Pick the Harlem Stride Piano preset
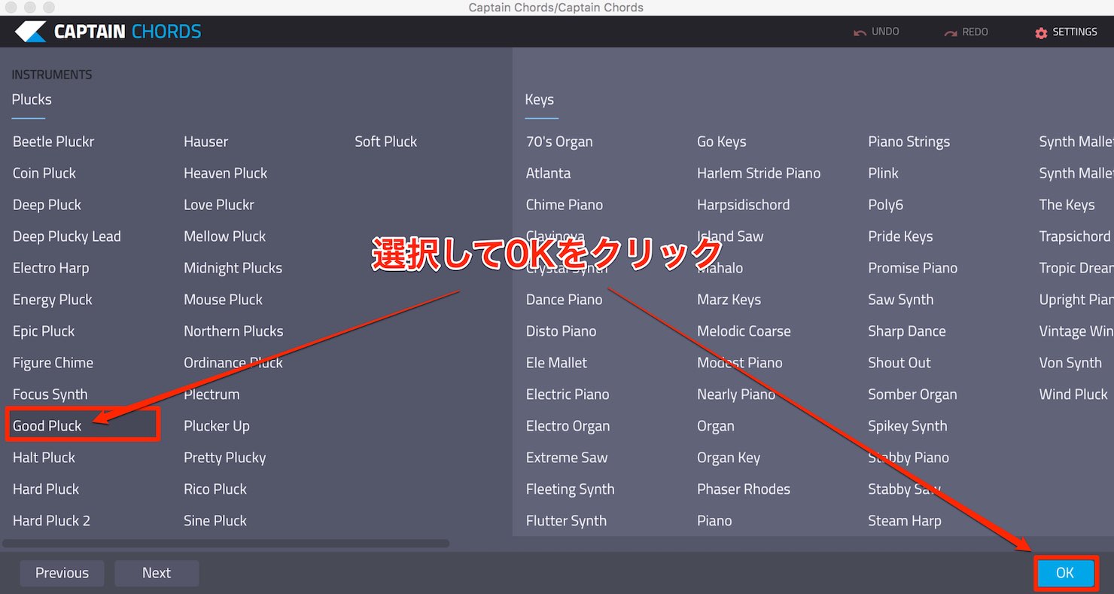Viewport: 1114px width, 594px height. [x=759, y=173]
